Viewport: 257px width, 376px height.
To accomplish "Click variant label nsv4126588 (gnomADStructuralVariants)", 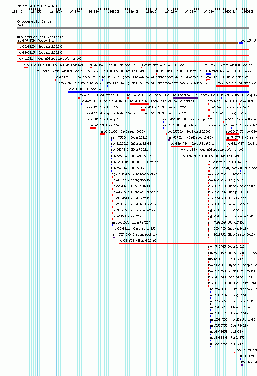I will pos(195,125).
